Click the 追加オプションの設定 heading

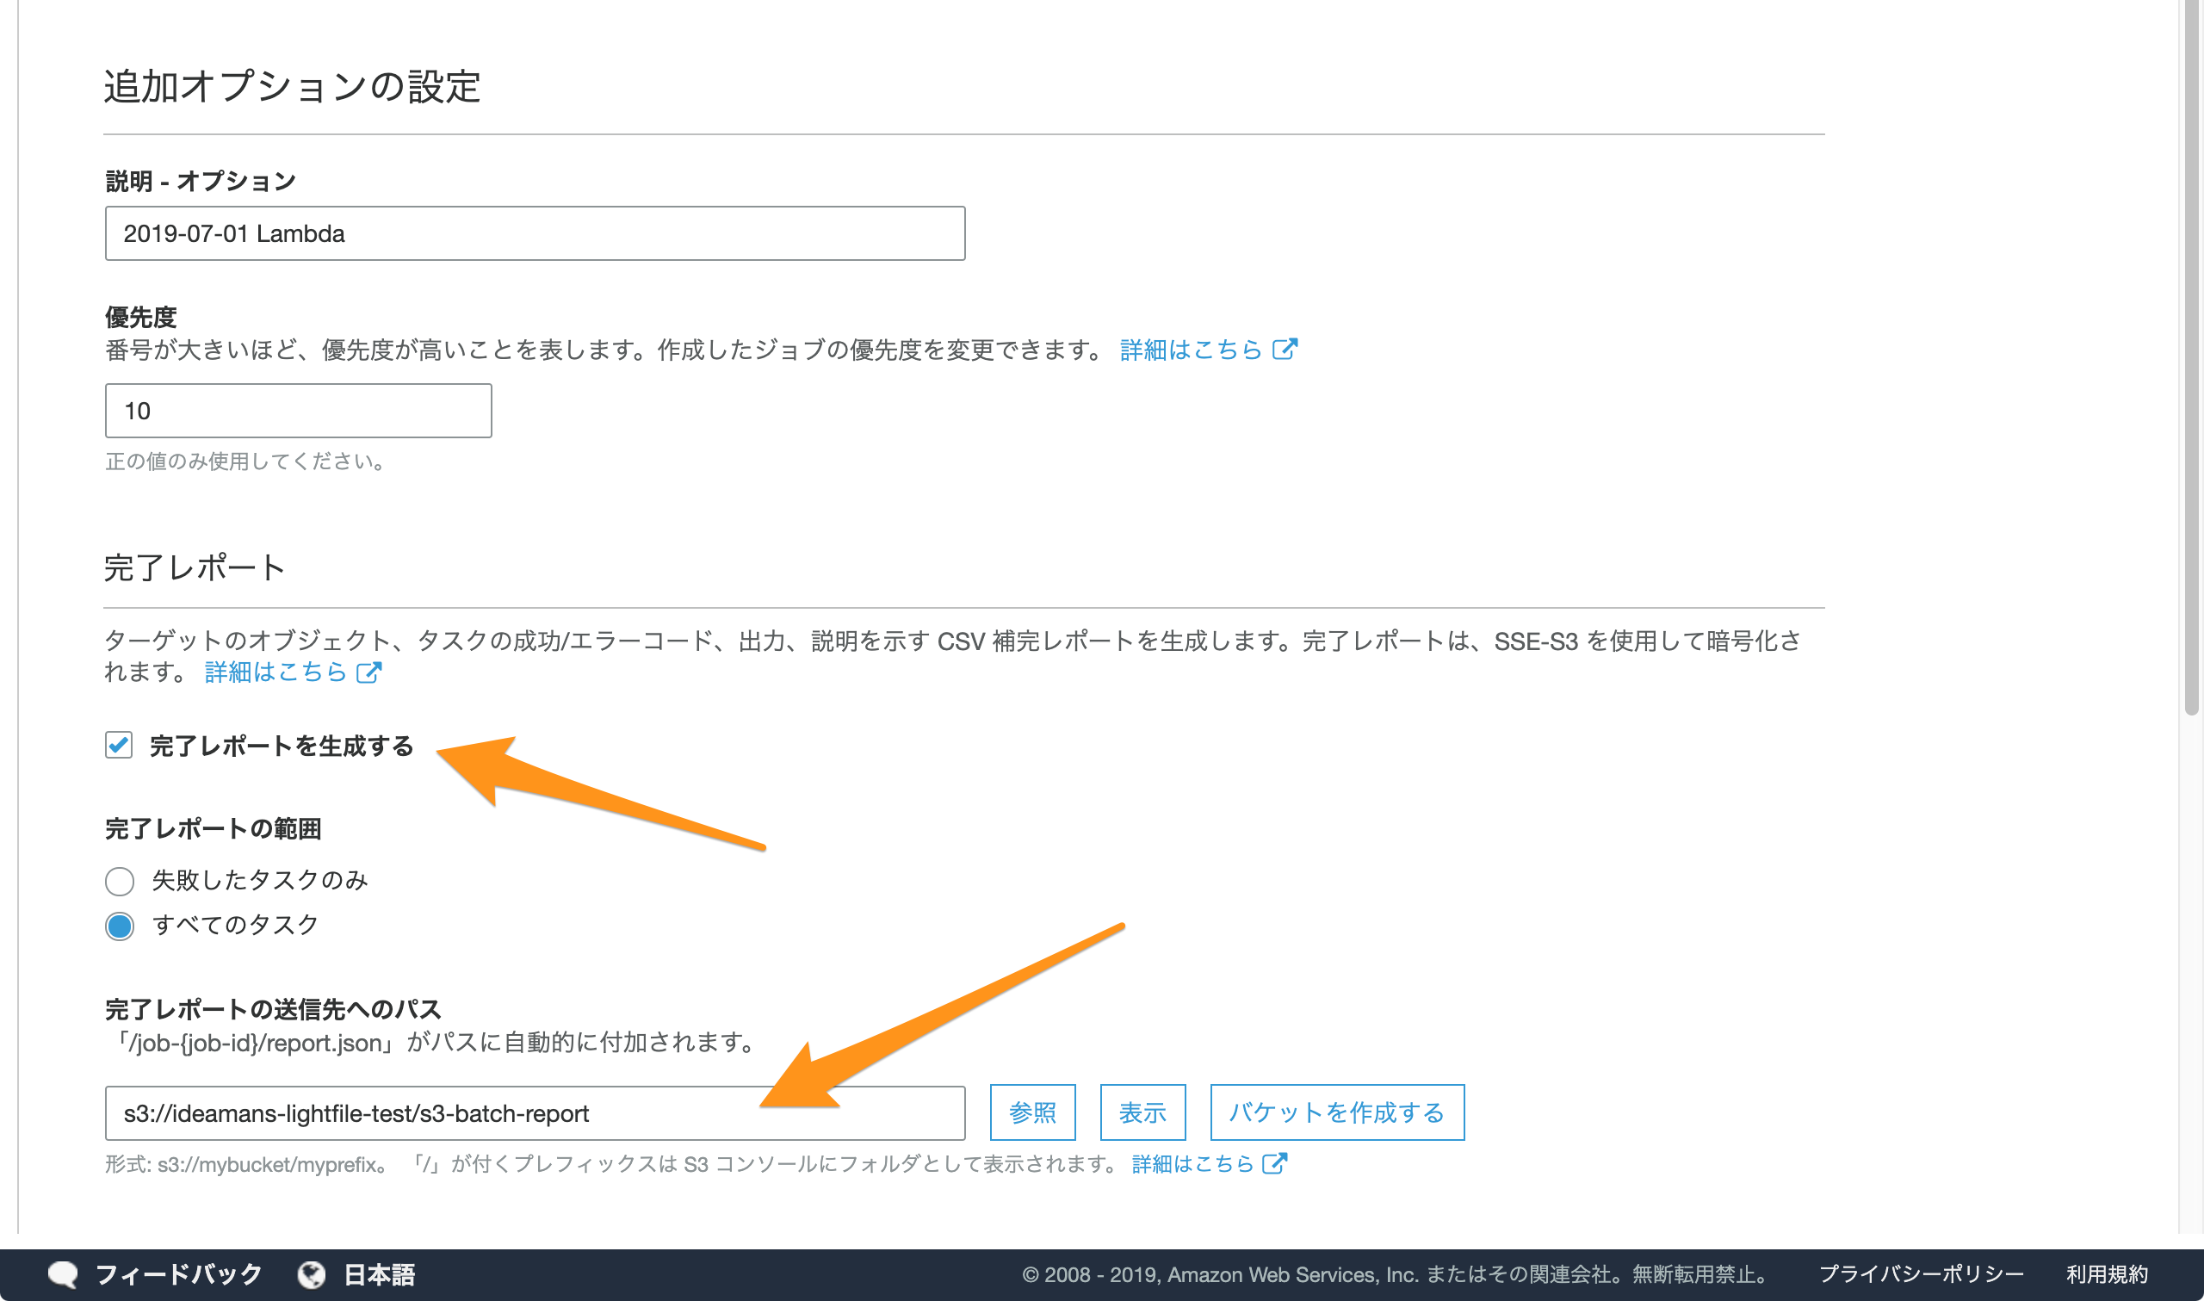tap(292, 87)
